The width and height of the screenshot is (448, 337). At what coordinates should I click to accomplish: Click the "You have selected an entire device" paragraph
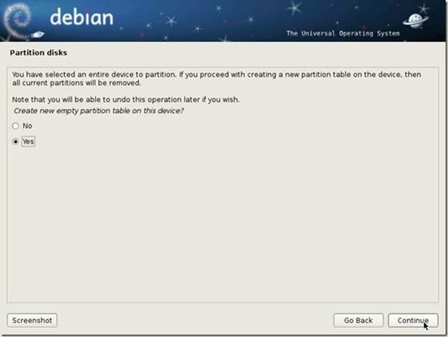[216, 79]
